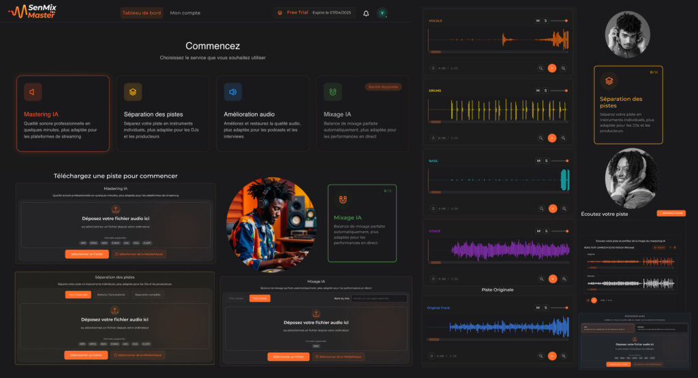Viewport: 698px width, 378px height.
Task: Click upload icon in Mastering IA dropzone
Action: click(115, 209)
